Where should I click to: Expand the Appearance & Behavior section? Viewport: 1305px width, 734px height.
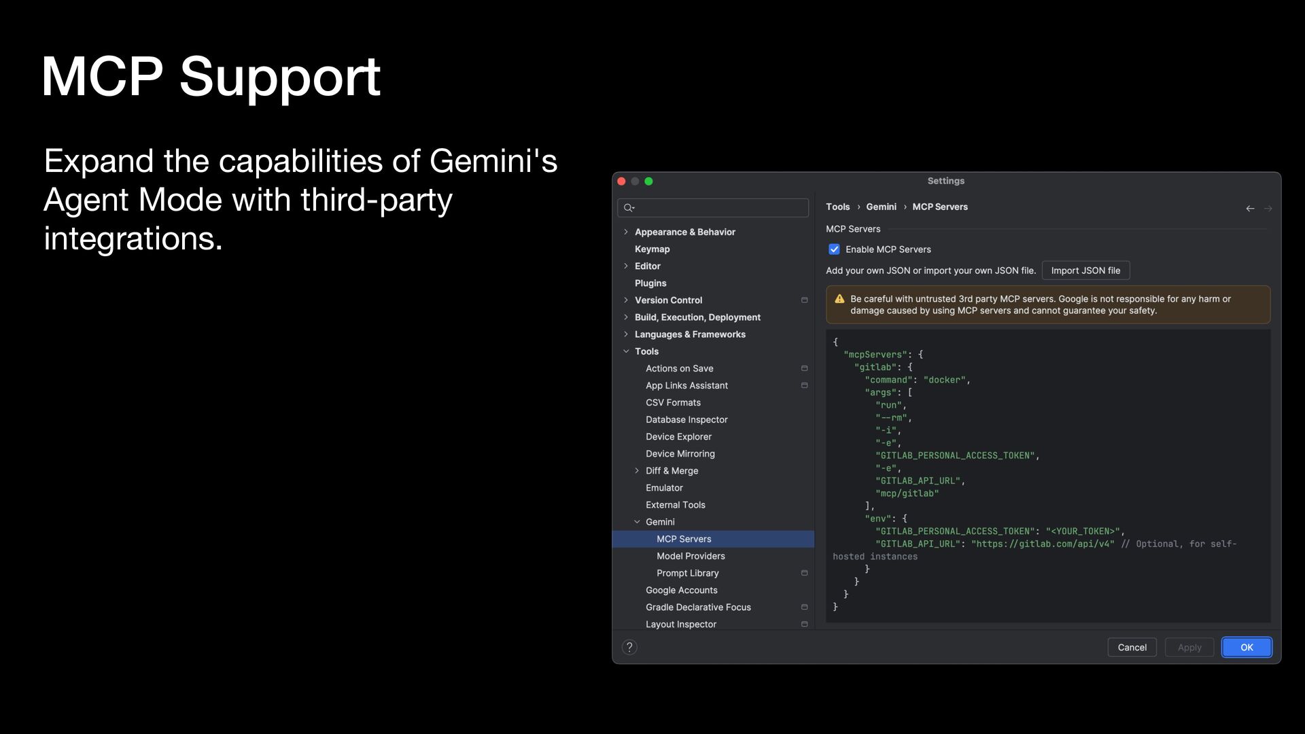coord(626,232)
